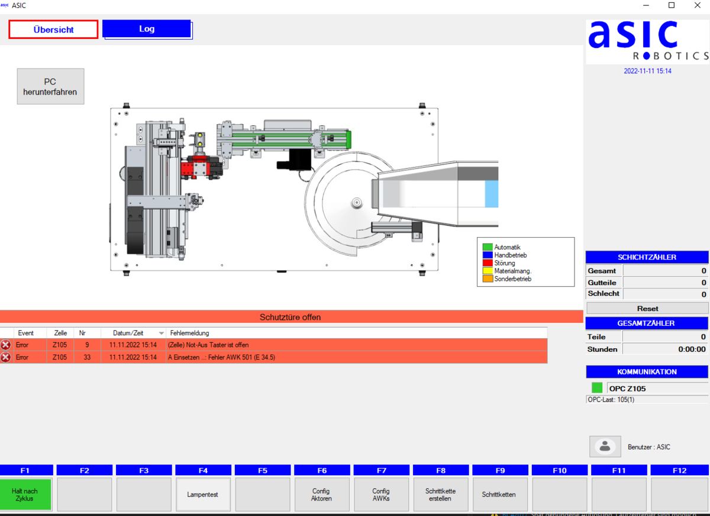Click the ASIC app icon in title bar
This screenshot has height=516, width=710.
pyautogui.click(x=5, y=5)
